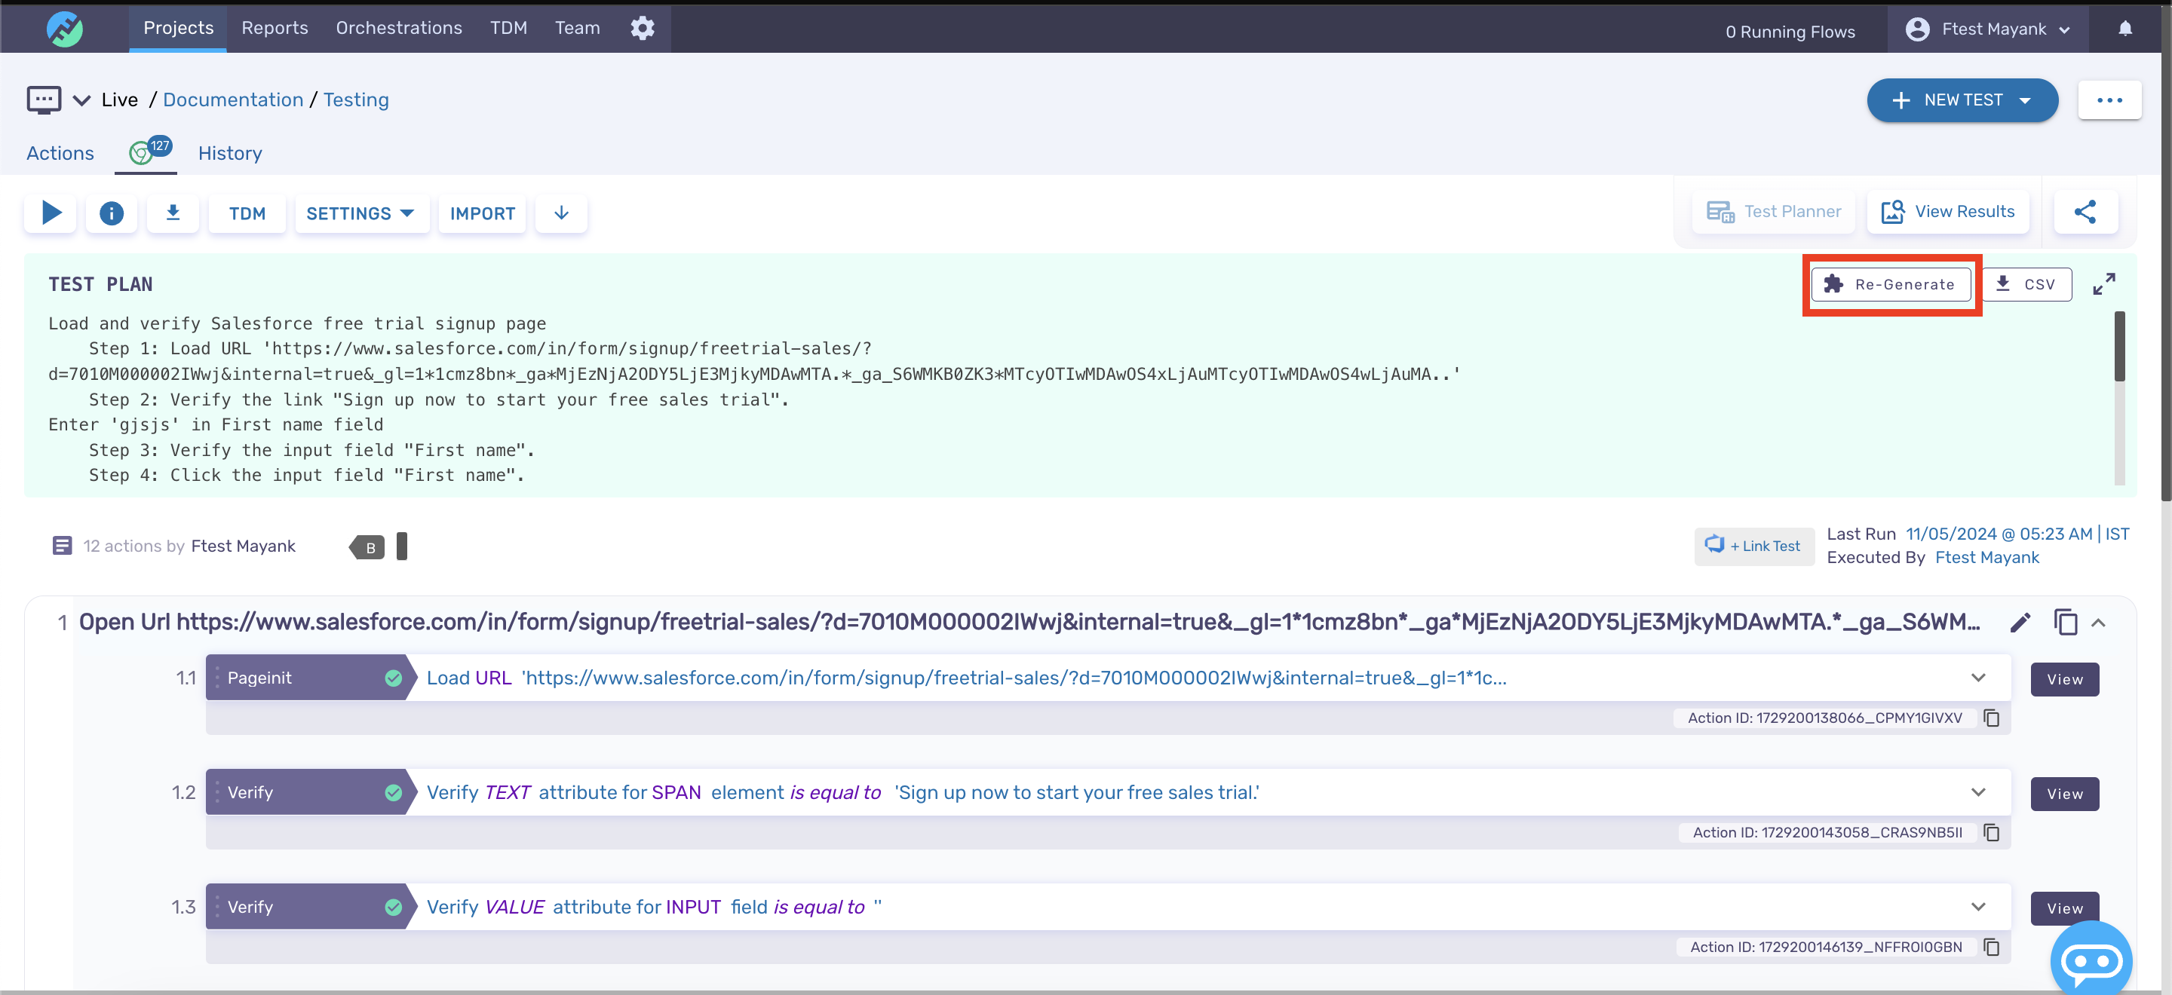Open the notifications bell

[2124, 29]
